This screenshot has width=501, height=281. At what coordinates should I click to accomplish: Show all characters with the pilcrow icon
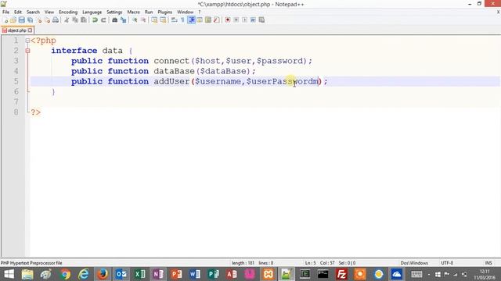(182, 20)
